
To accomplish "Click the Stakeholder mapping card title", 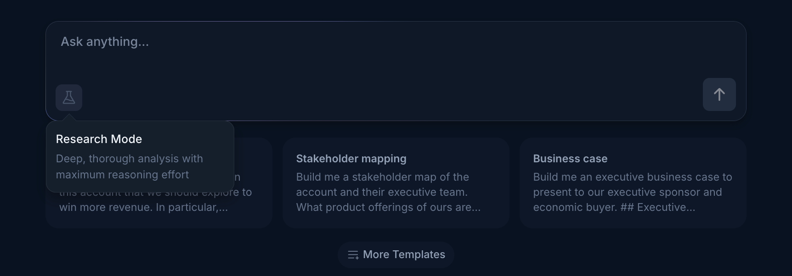I will click(351, 159).
